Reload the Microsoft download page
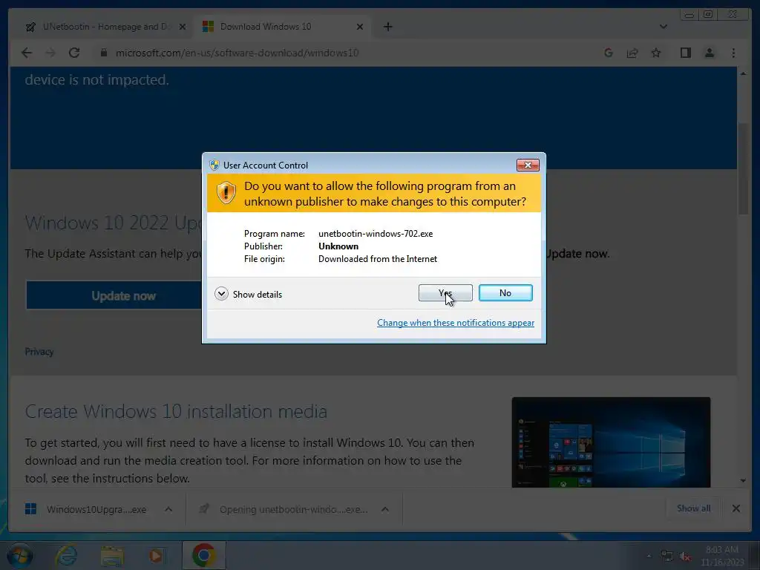Screen dimensions: 760x570 (74, 53)
